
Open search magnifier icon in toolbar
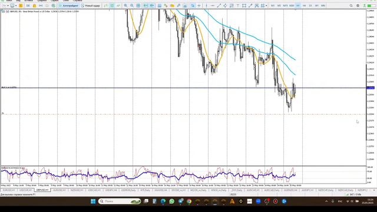351,5
